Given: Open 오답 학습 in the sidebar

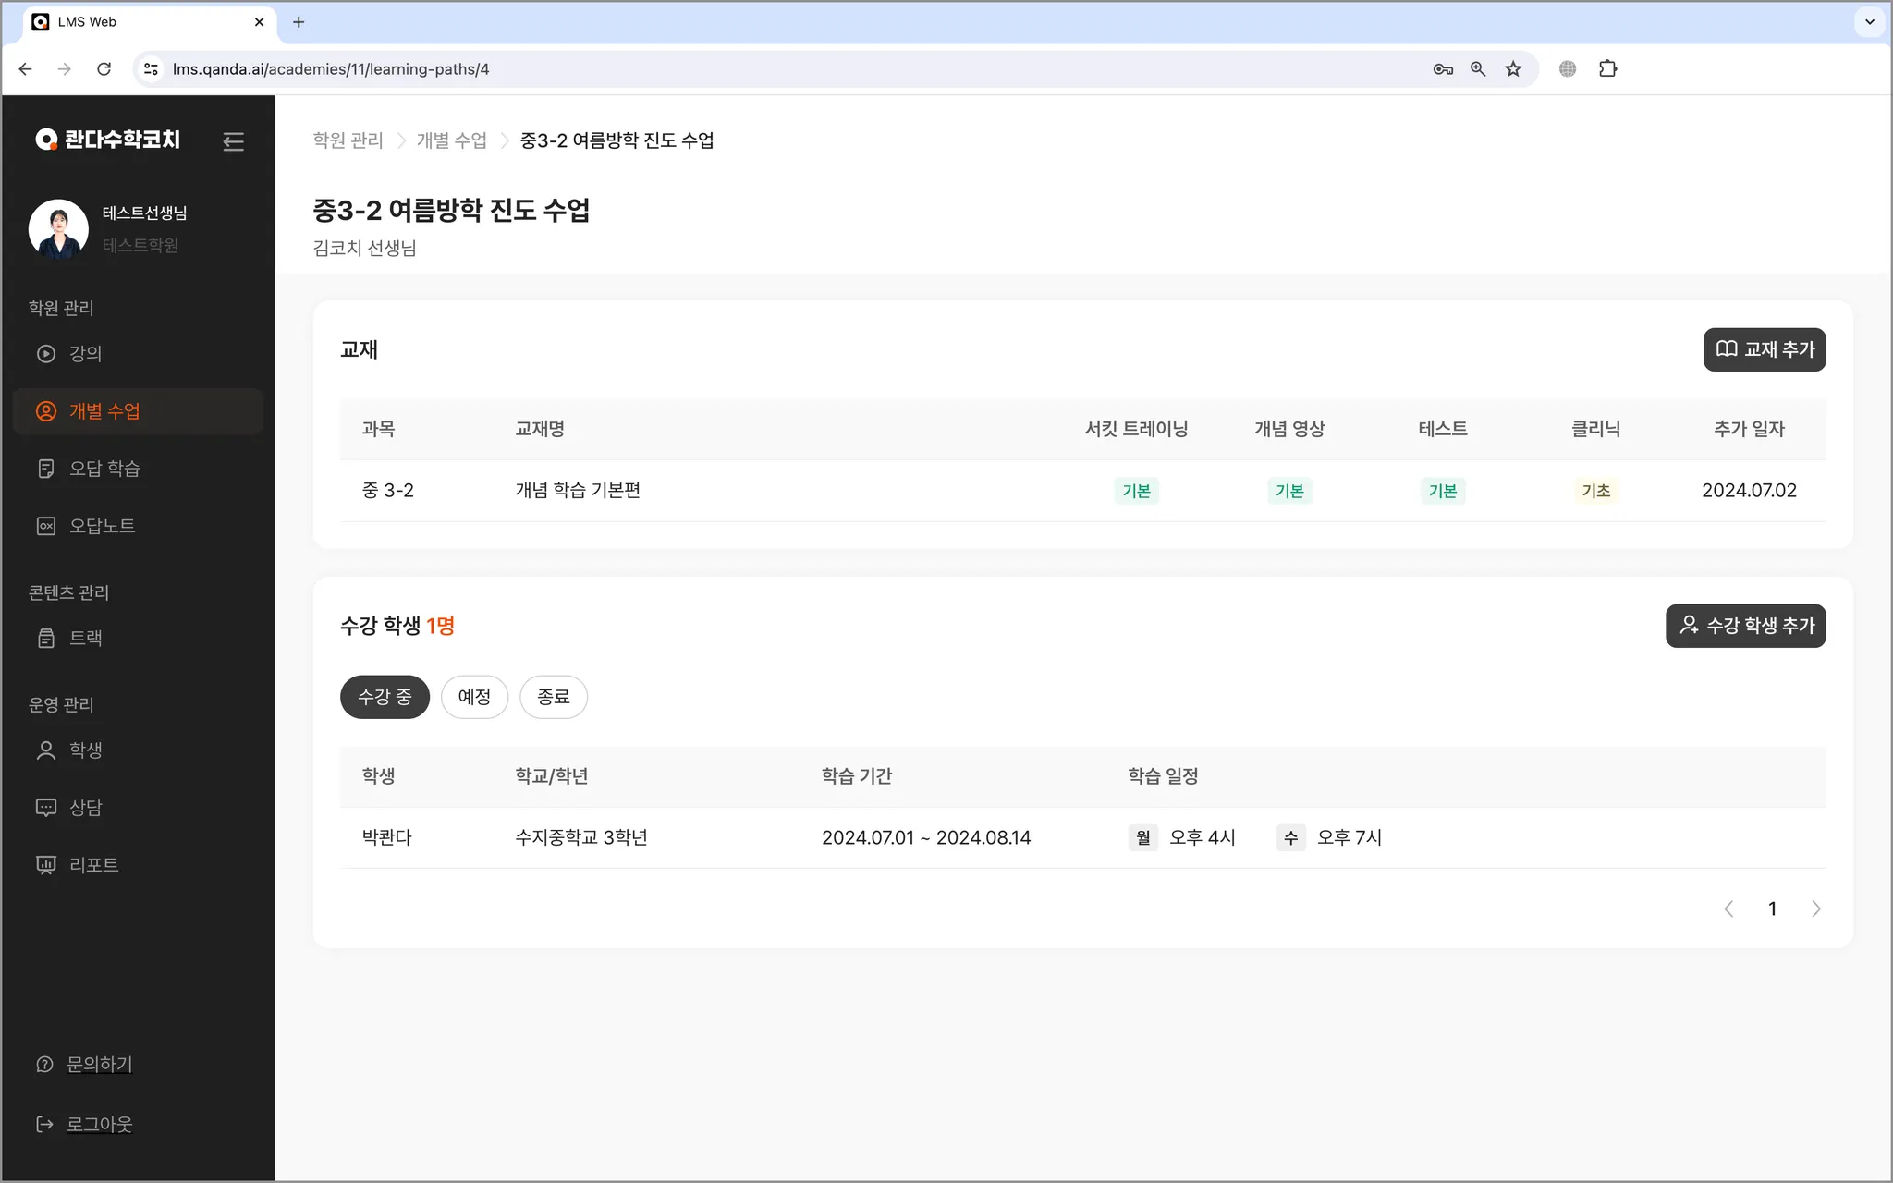Looking at the screenshot, I should coord(104,469).
